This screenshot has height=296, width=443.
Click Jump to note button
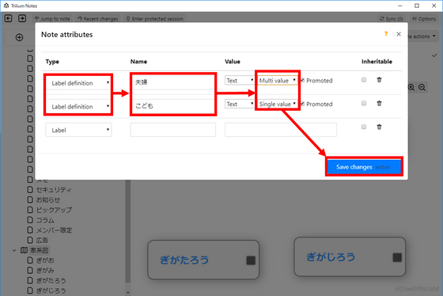coord(52,19)
